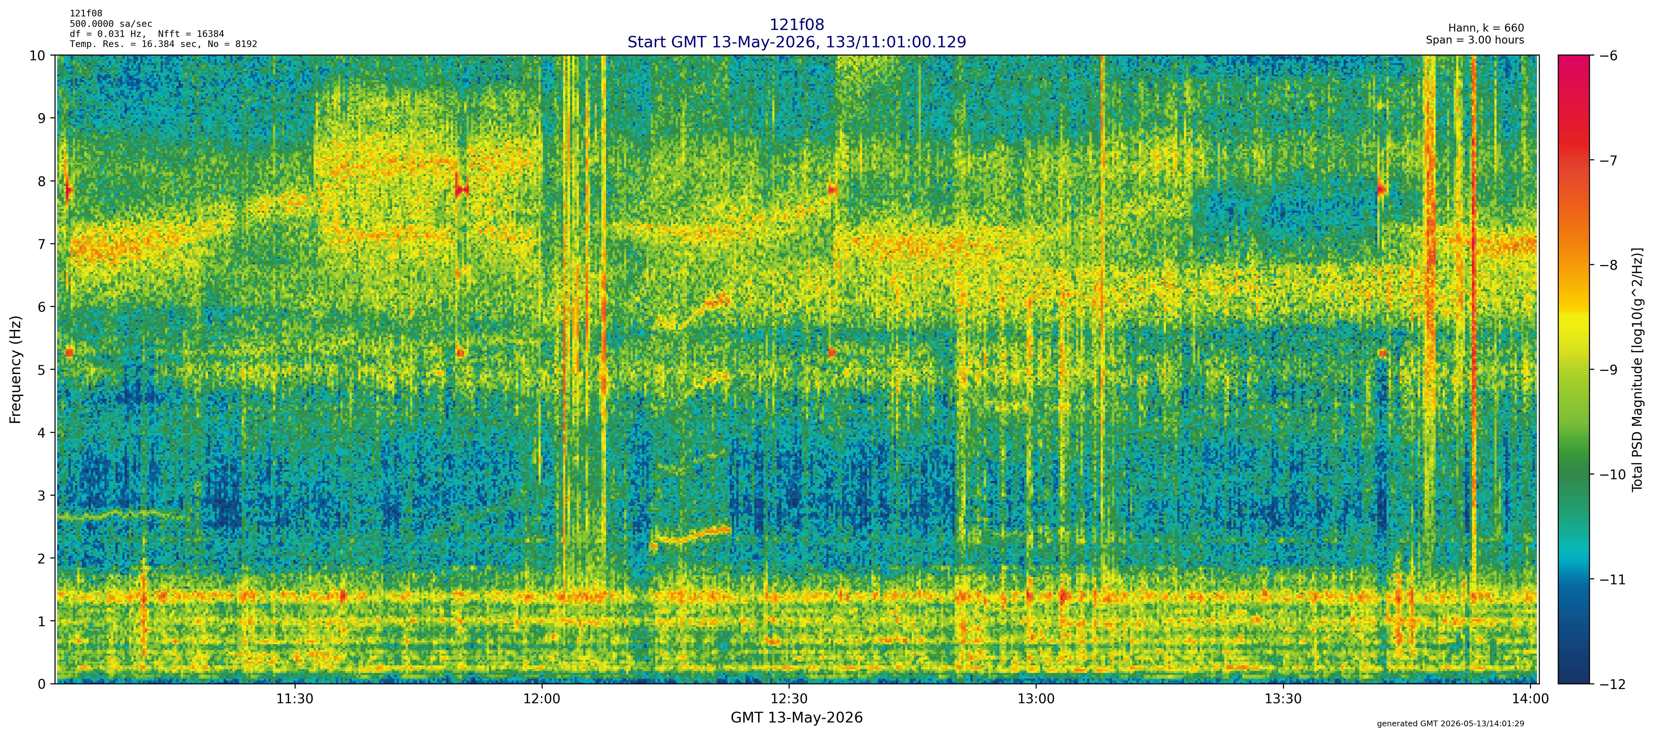Click the red top of the colorbar
The height and width of the screenshot is (737, 1654).
(1574, 64)
